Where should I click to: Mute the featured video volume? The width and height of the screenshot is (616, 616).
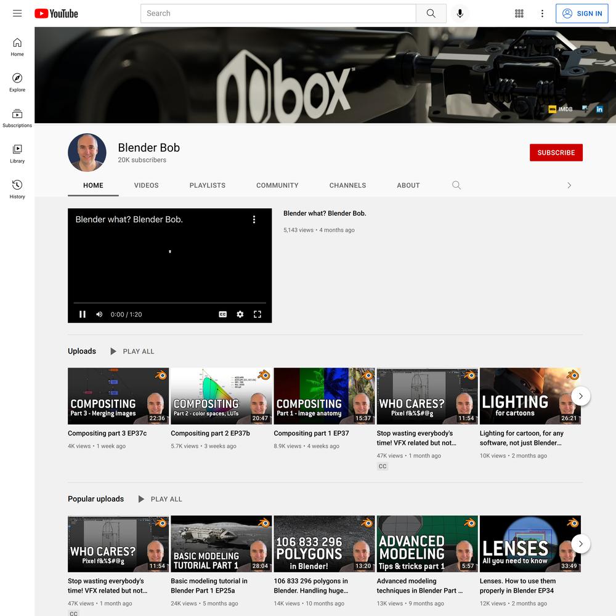tap(99, 314)
